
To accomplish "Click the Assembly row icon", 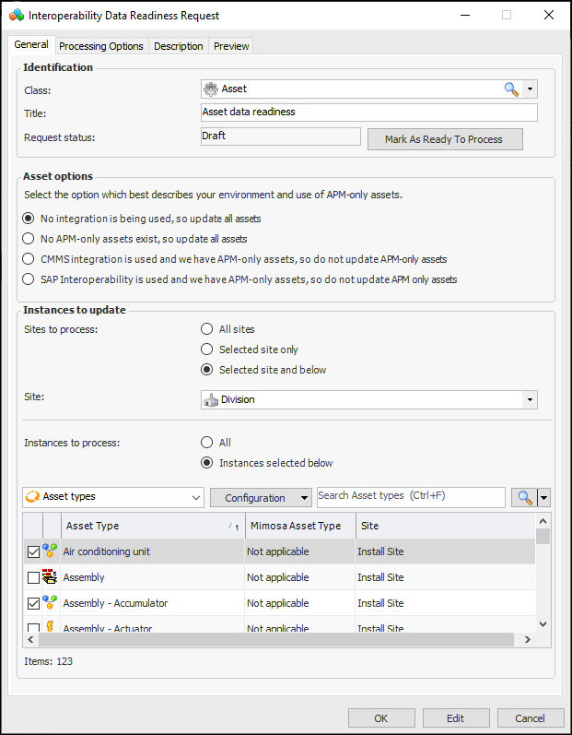I will (x=50, y=577).
